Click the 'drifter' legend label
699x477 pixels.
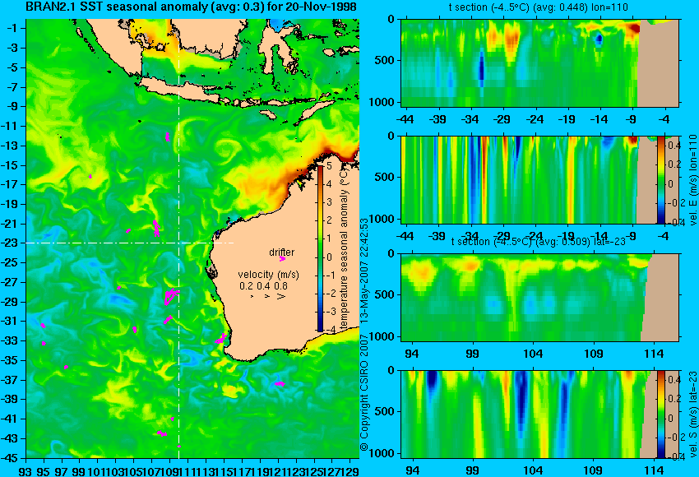pos(282,252)
